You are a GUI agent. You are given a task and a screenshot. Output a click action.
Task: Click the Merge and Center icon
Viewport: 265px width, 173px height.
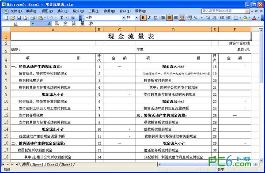click(182, 18)
